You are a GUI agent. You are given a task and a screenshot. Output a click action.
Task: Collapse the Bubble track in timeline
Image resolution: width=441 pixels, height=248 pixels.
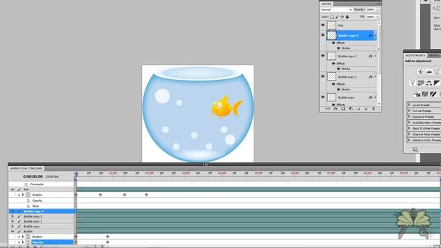click(12, 231)
